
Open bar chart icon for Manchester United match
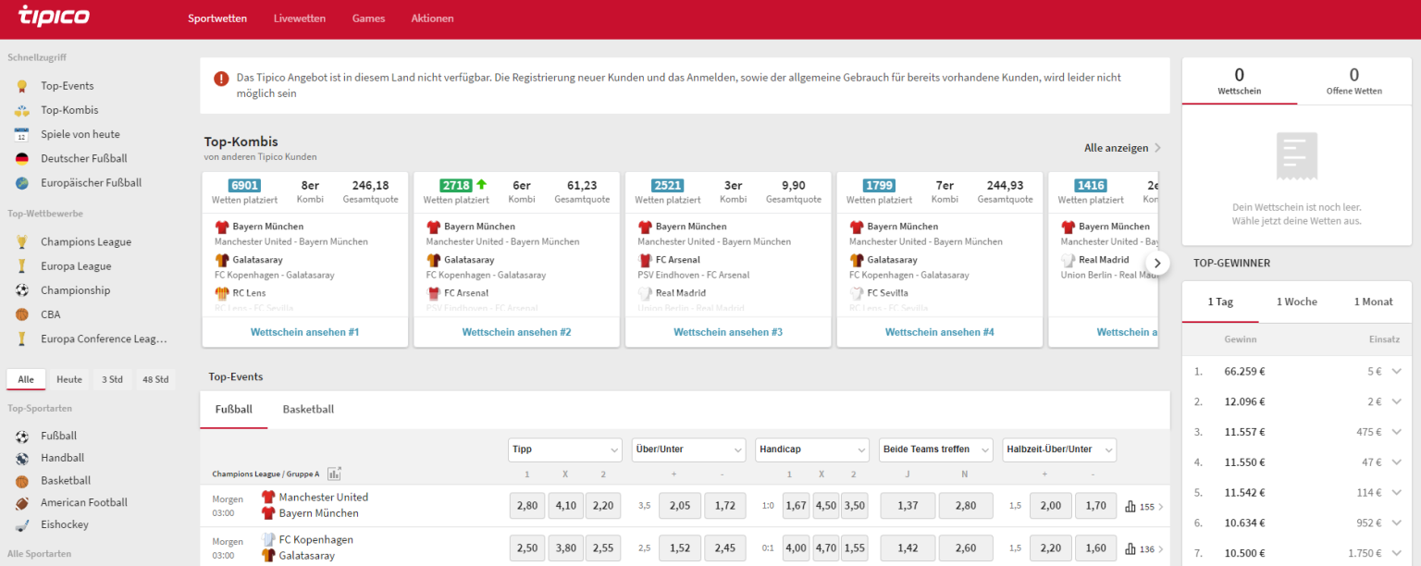tap(1130, 506)
